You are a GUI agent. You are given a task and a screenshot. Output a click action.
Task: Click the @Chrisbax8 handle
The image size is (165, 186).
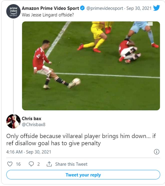[33, 124]
